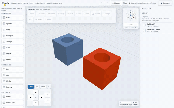This screenshot has height=108, width=174.
Task: Check the Subtract 1 object checkbox
Action: pyautogui.click(x=144, y=25)
